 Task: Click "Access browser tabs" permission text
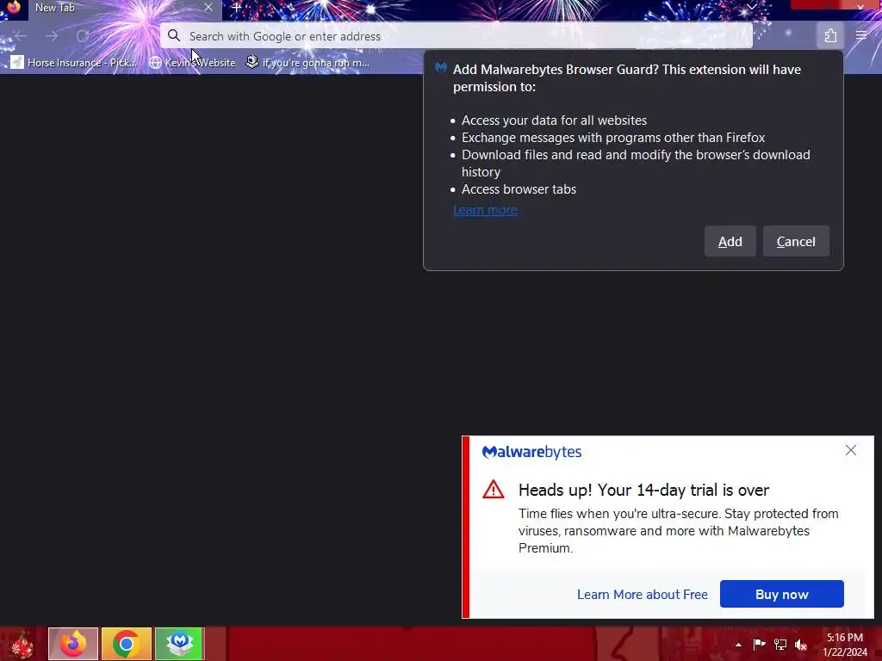tap(519, 189)
